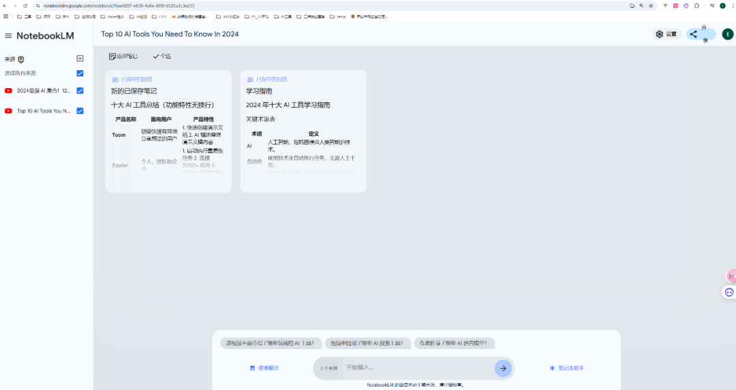Go back with browser back arrow
This screenshot has width=736, height=390.
pos(5,5)
